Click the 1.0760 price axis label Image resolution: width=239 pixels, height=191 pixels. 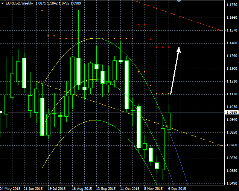tap(232, 145)
